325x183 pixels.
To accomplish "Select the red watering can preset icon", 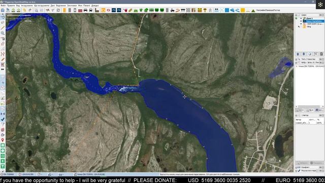I will (125, 10).
